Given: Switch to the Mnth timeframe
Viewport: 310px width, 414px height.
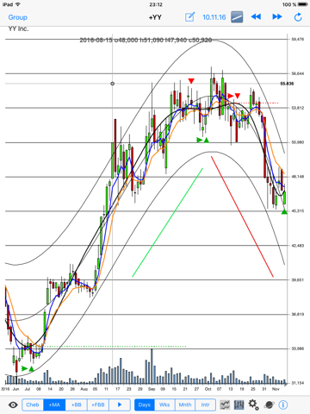Looking at the screenshot, I should click(185, 405).
